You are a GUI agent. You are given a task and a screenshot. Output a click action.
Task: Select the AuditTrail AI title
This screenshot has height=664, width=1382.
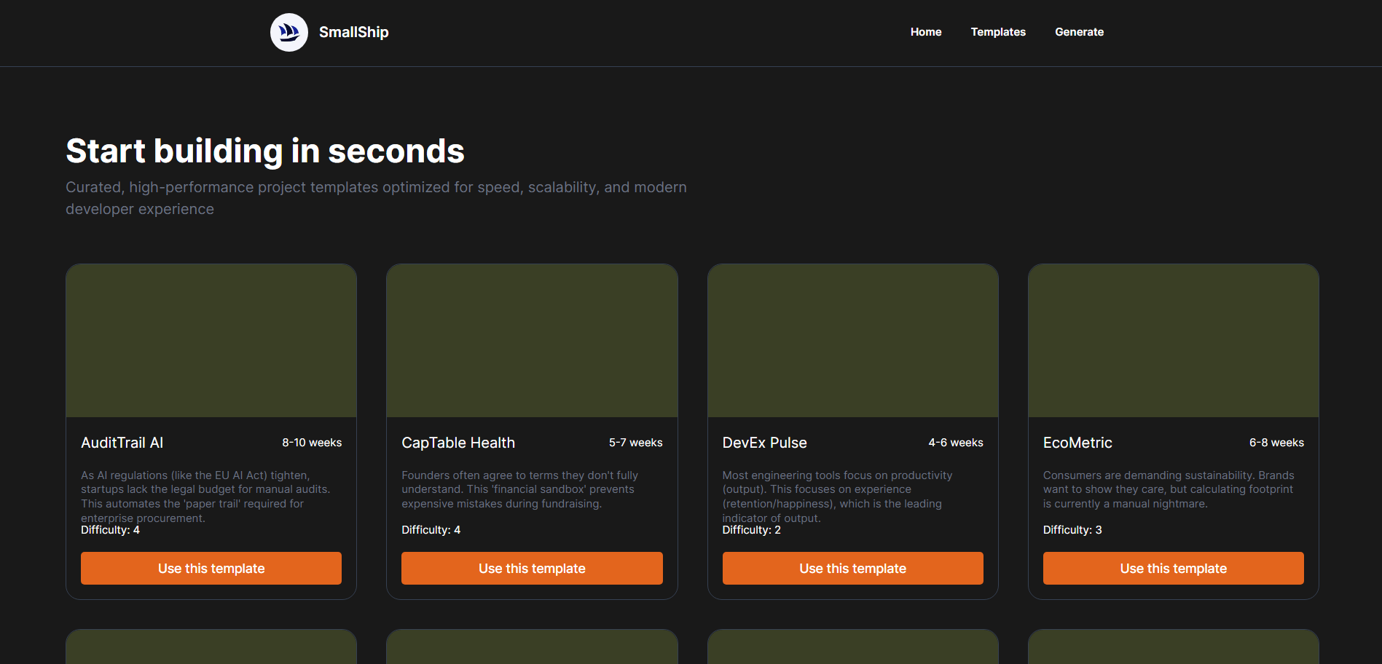coord(122,442)
